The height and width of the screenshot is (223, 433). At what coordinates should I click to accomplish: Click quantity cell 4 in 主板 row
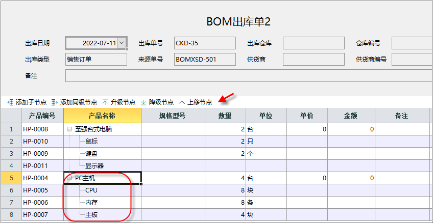[x=225, y=215]
